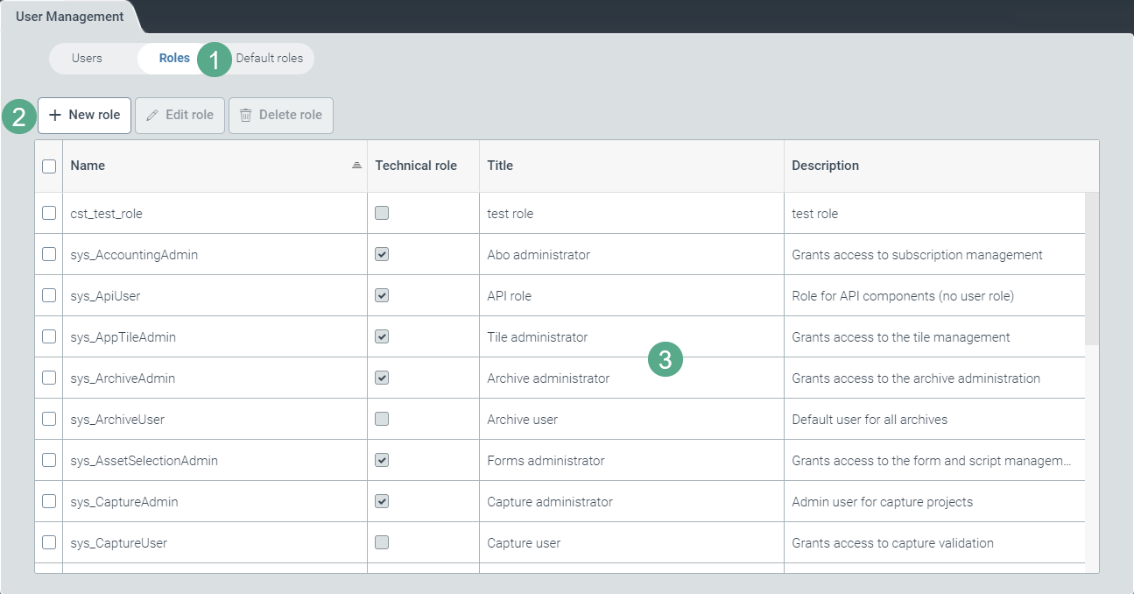Select the sys_CaptureAdmin row checkbox
The image size is (1134, 594).
(49, 501)
